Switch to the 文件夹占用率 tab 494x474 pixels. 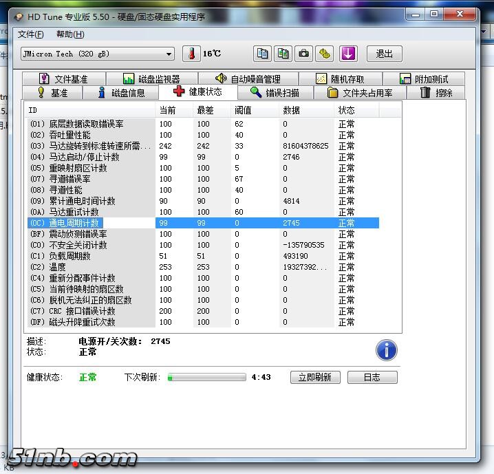360,93
